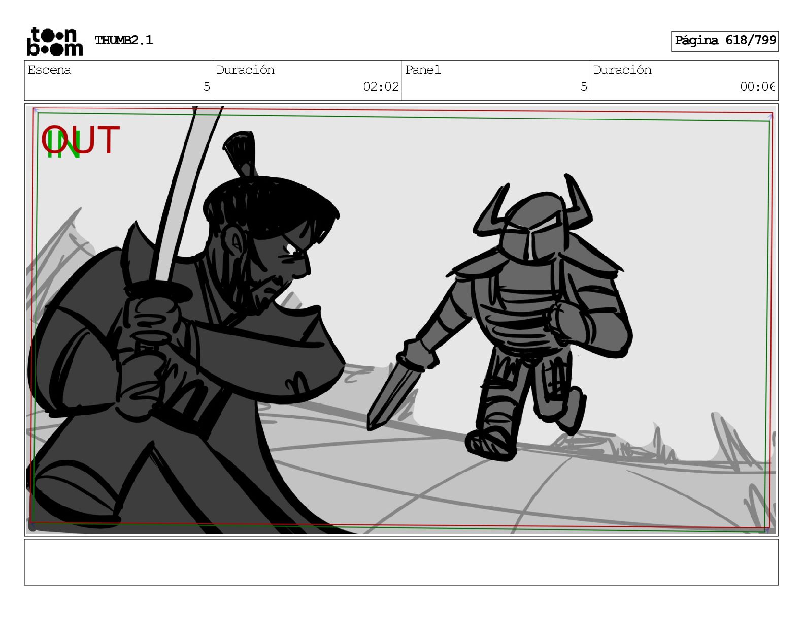The height and width of the screenshot is (622, 804).
Task: Click the panel duration 00:06 value
Action: [x=757, y=87]
